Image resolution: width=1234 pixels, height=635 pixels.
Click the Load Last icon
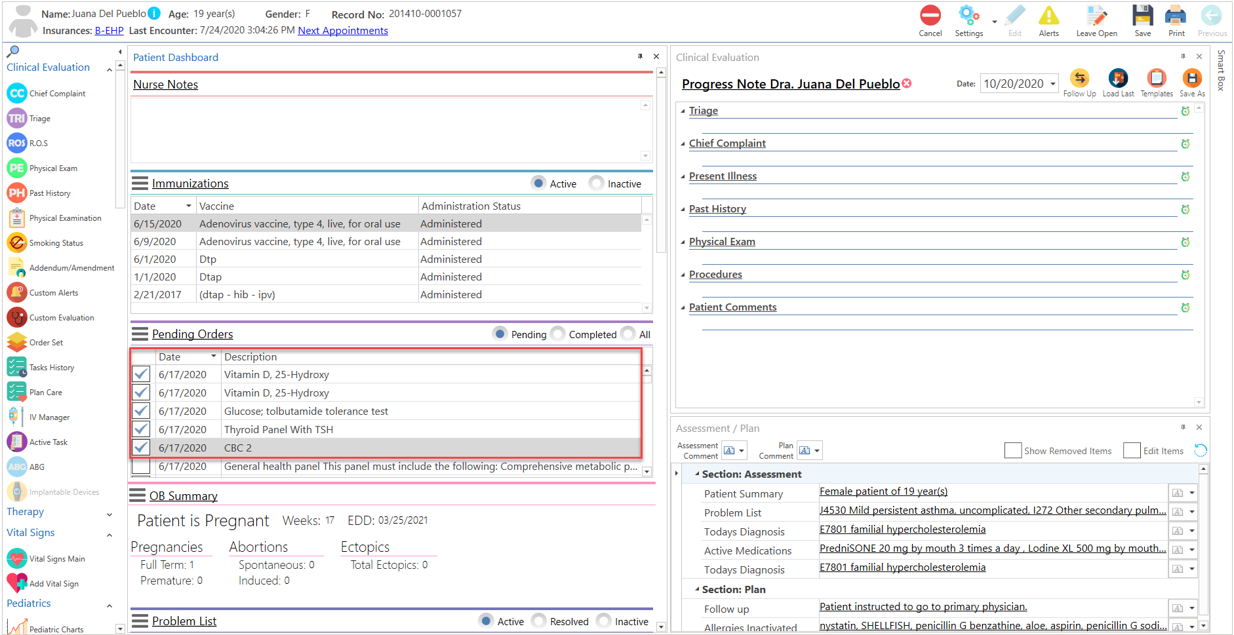[x=1118, y=78]
